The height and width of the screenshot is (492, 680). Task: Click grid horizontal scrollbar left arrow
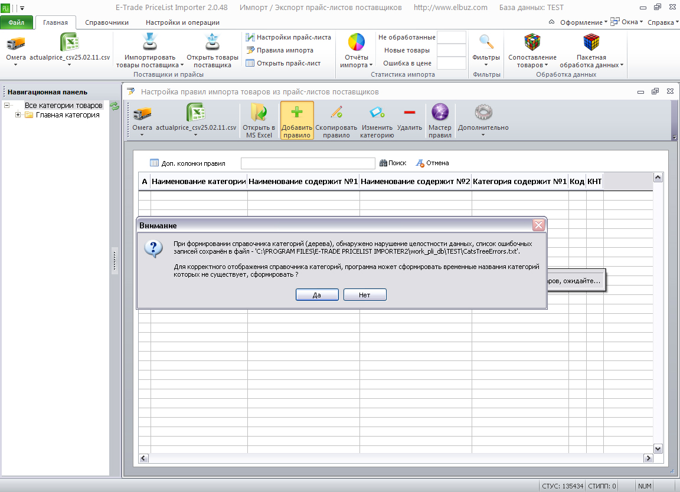point(143,458)
